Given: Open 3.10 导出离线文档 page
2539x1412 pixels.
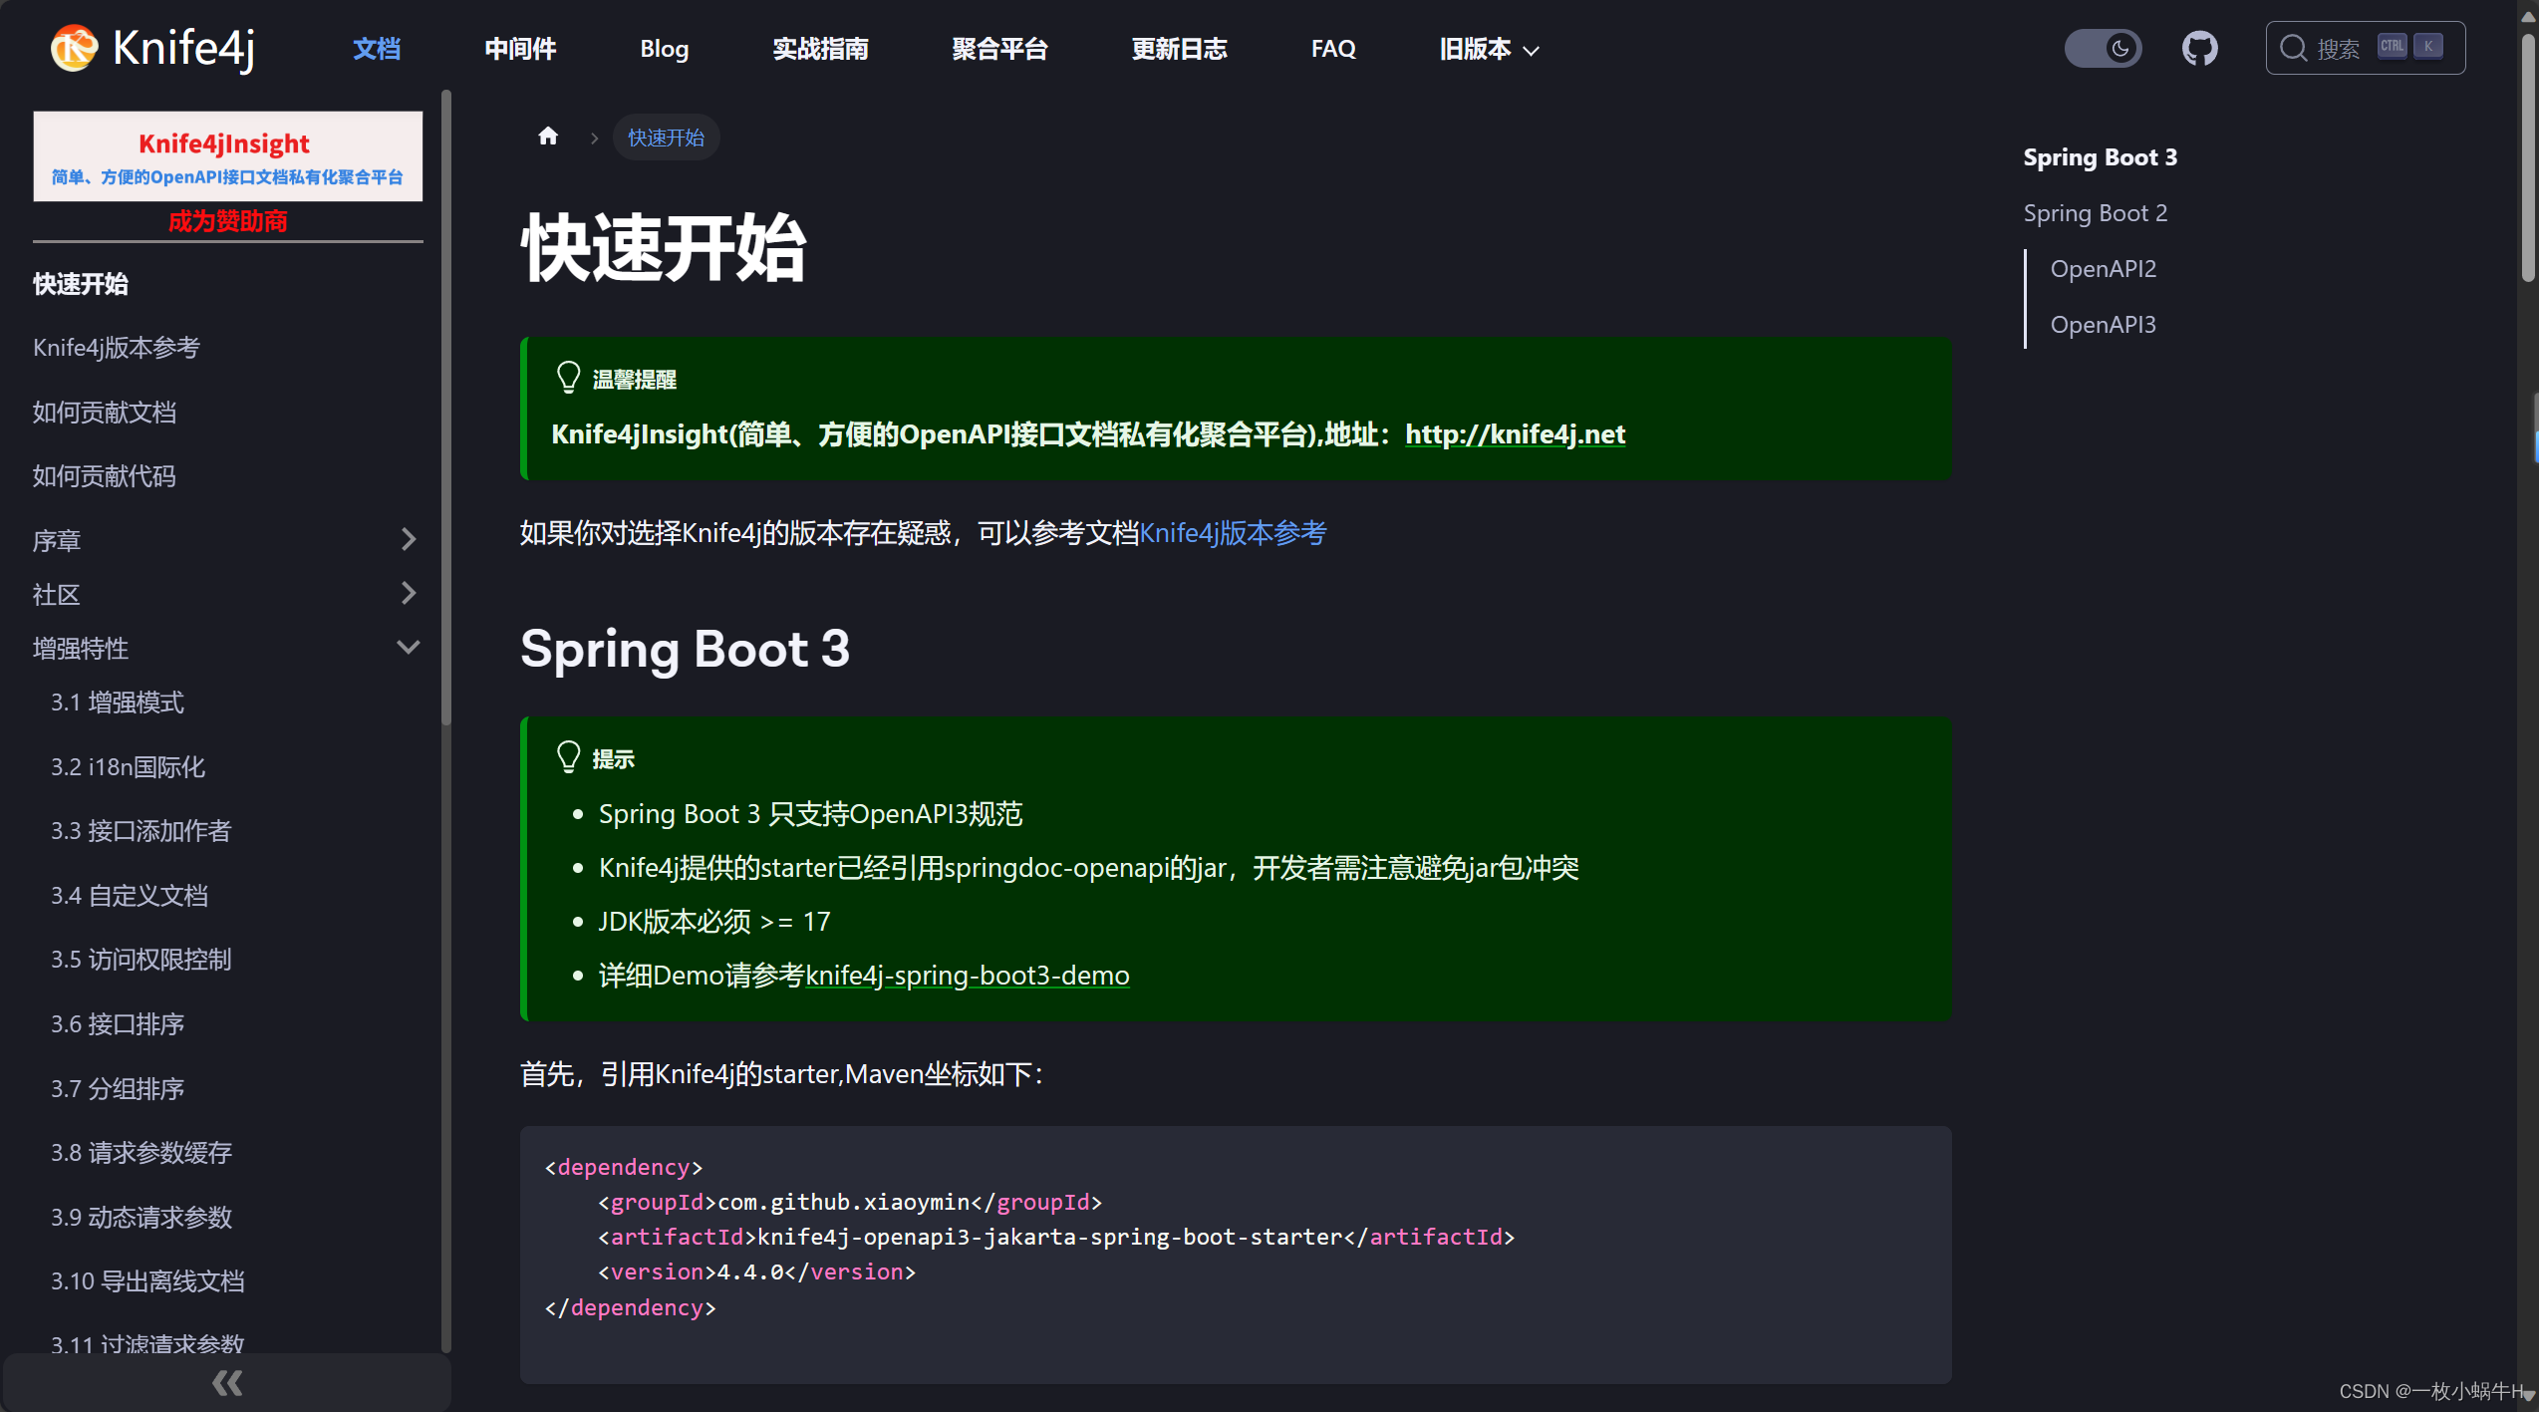Looking at the screenshot, I should [x=147, y=1281].
